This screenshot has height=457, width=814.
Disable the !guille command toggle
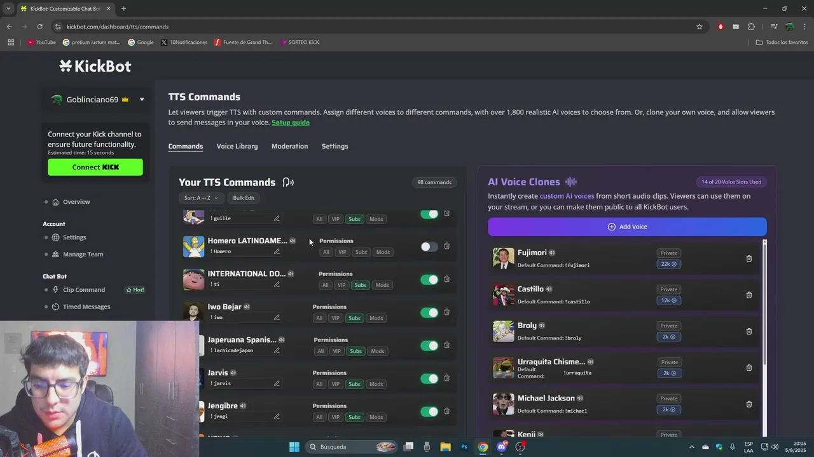429,215
